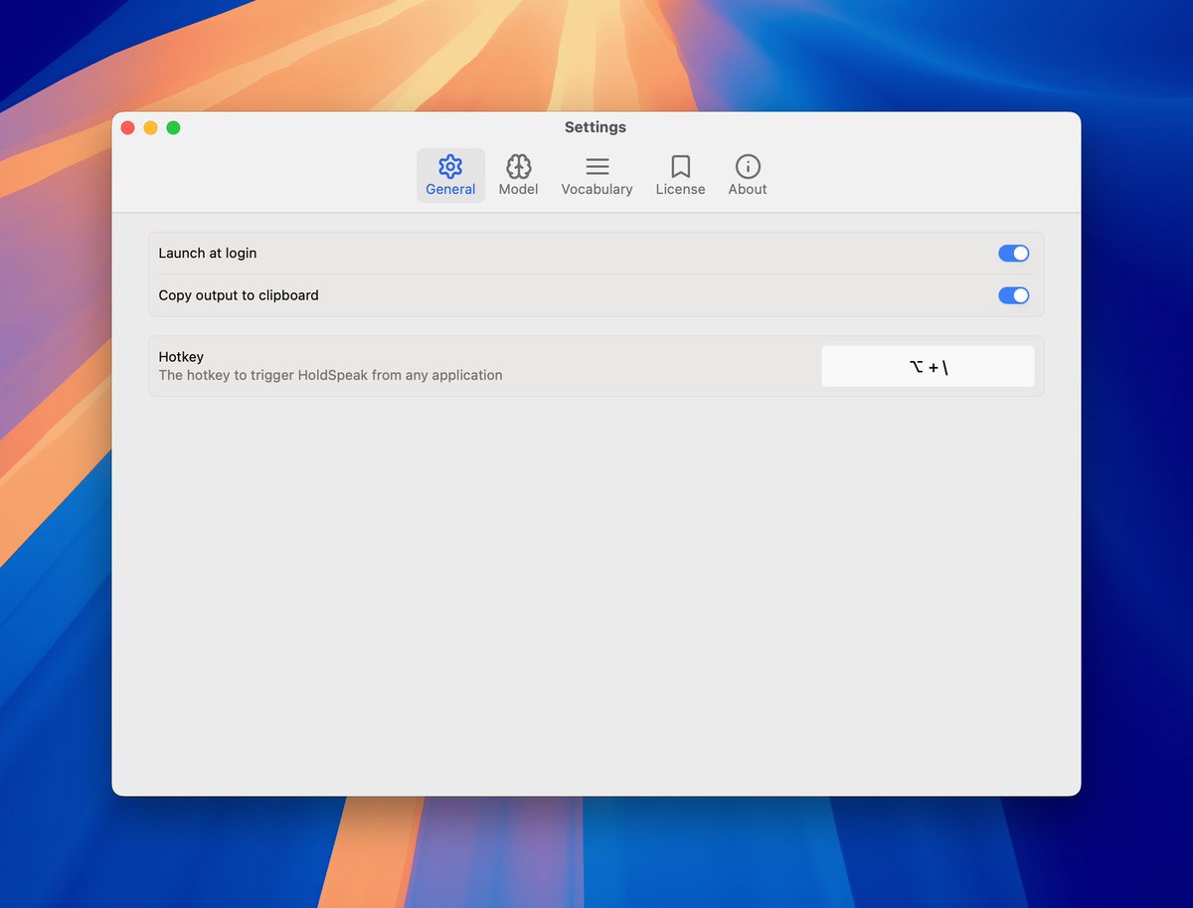Disable the Launch at login switch
Viewport: 1193px width, 908px height.
coord(1013,254)
